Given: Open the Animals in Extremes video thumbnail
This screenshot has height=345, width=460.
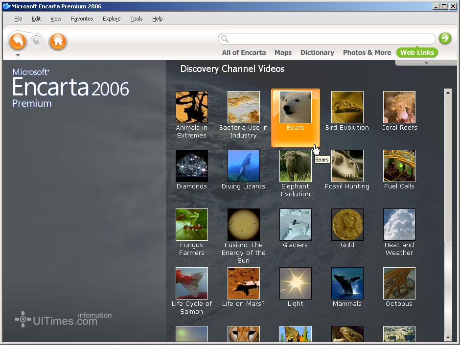Looking at the screenshot, I should pos(191,107).
